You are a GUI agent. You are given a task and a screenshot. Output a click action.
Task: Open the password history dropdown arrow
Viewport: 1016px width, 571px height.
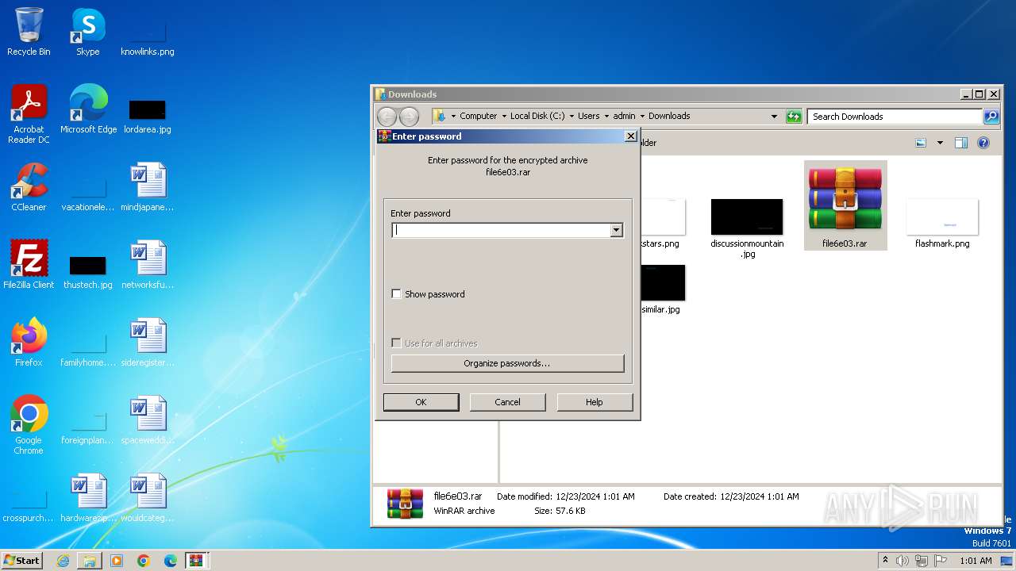coord(616,230)
